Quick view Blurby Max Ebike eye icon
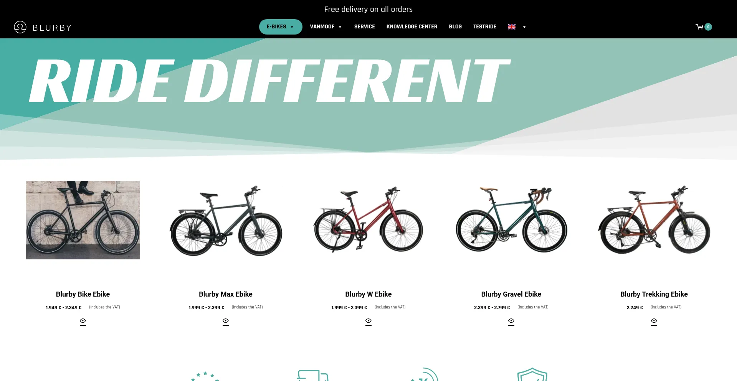 click(x=226, y=322)
